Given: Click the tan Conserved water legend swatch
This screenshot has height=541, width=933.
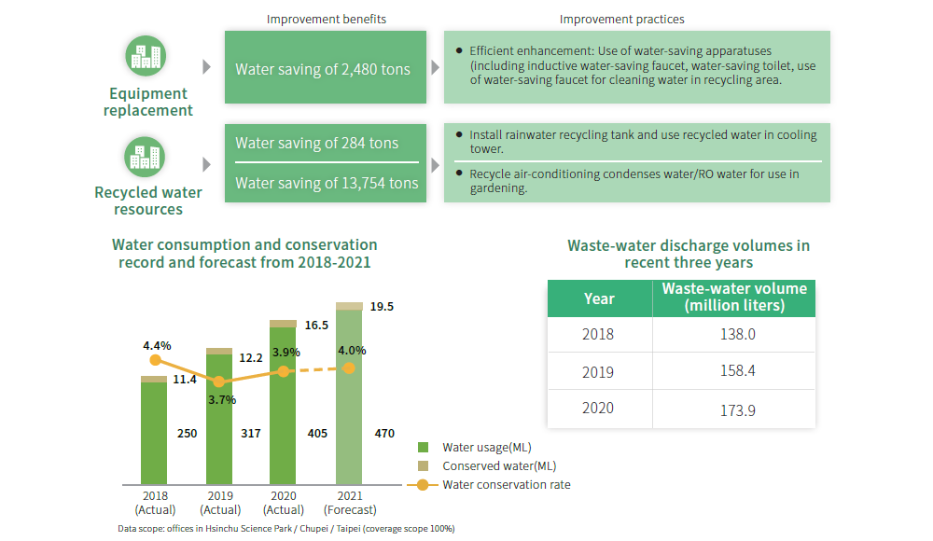Looking at the screenshot, I should click(423, 466).
